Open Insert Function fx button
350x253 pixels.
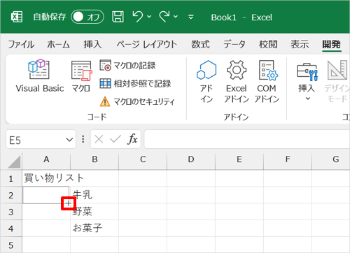point(132,139)
